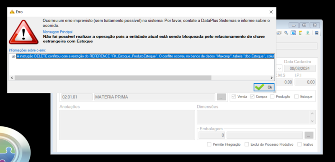Image resolution: width=335 pixels, height=162 pixels.
Task: Close the product registration window
Action: pyautogui.click(x=315, y=25)
